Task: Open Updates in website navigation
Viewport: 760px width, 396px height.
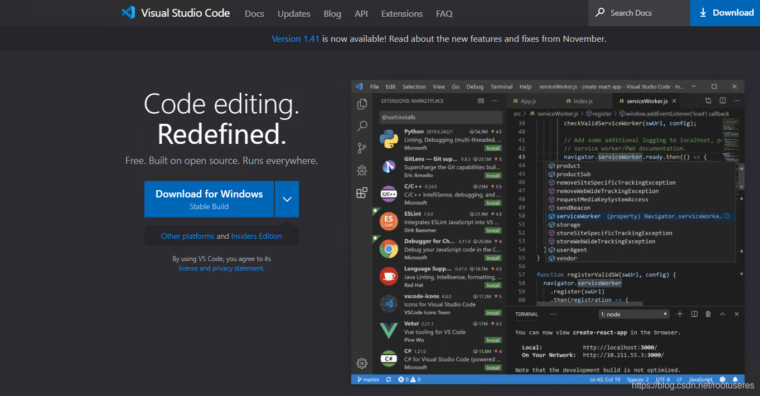Action: coord(294,13)
